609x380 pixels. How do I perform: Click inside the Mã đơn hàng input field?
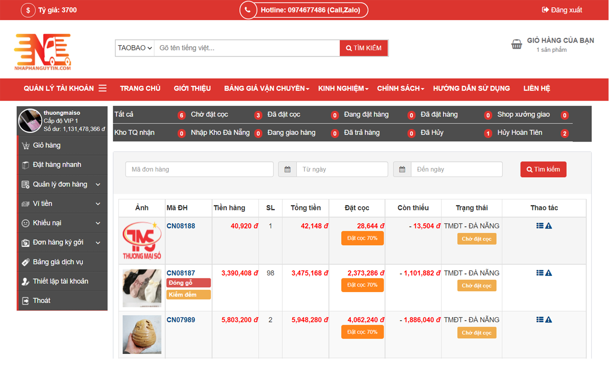pos(199,169)
